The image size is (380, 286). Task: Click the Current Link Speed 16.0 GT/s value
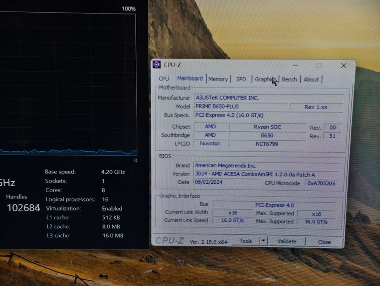click(x=232, y=220)
